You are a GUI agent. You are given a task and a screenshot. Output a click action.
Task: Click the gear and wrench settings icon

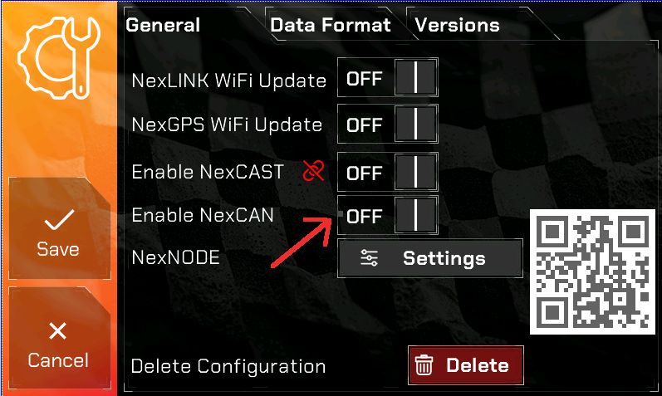[x=59, y=58]
